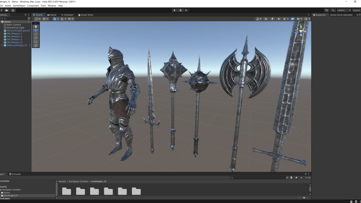Click IronSpear Content in the breadcrumb path

78,182
